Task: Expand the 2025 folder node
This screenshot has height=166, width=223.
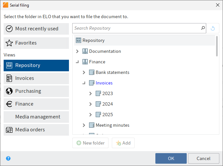Action: (x=90, y=115)
